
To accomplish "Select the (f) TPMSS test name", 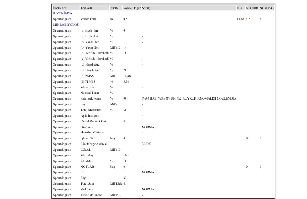I will [89, 82].
